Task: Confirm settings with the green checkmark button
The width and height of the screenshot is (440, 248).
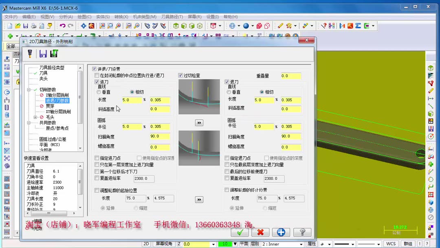Action: click(240, 232)
